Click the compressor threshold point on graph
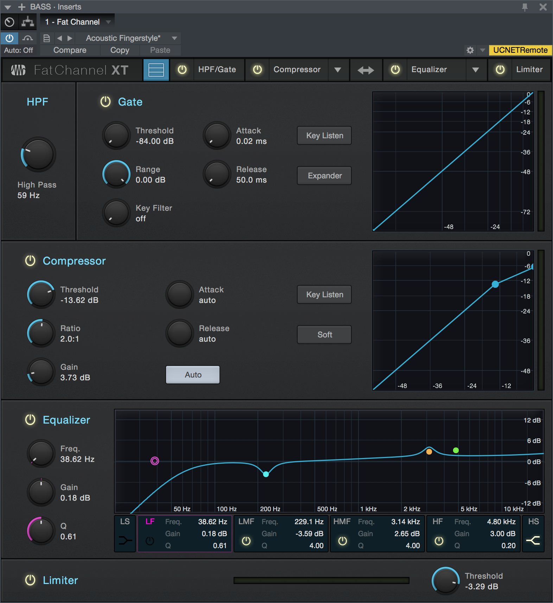The width and height of the screenshot is (553, 603). click(495, 284)
